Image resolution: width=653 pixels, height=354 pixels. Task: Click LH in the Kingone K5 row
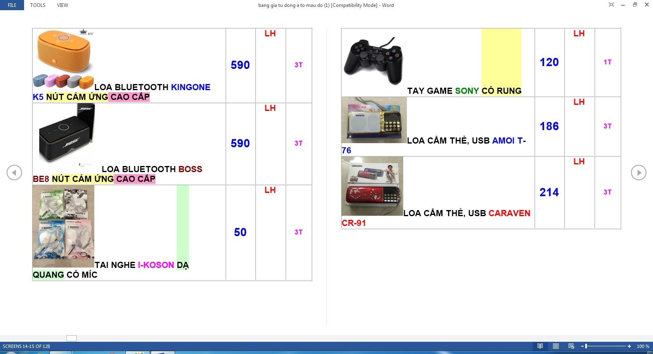tap(270, 33)
